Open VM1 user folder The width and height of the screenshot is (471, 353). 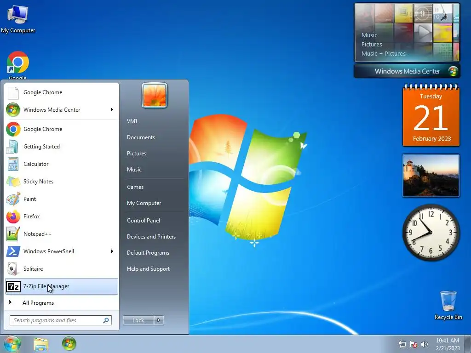pyautogui.click(x=132, y=121)
